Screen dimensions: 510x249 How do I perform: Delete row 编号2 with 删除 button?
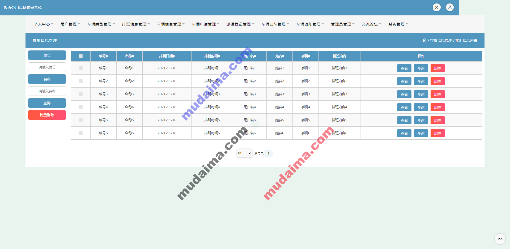pos(438,81)
